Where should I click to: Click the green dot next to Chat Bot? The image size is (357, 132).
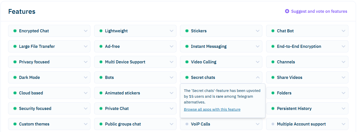[273, 31]
